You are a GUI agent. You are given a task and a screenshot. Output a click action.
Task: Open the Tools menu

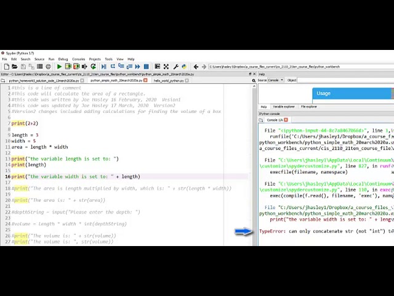click(108, 59)
